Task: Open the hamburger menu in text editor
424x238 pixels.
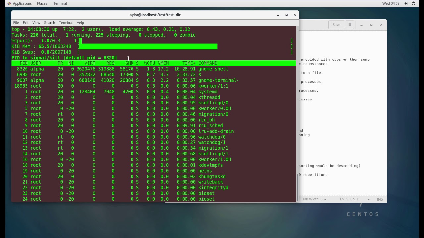Action: [350, 25]
